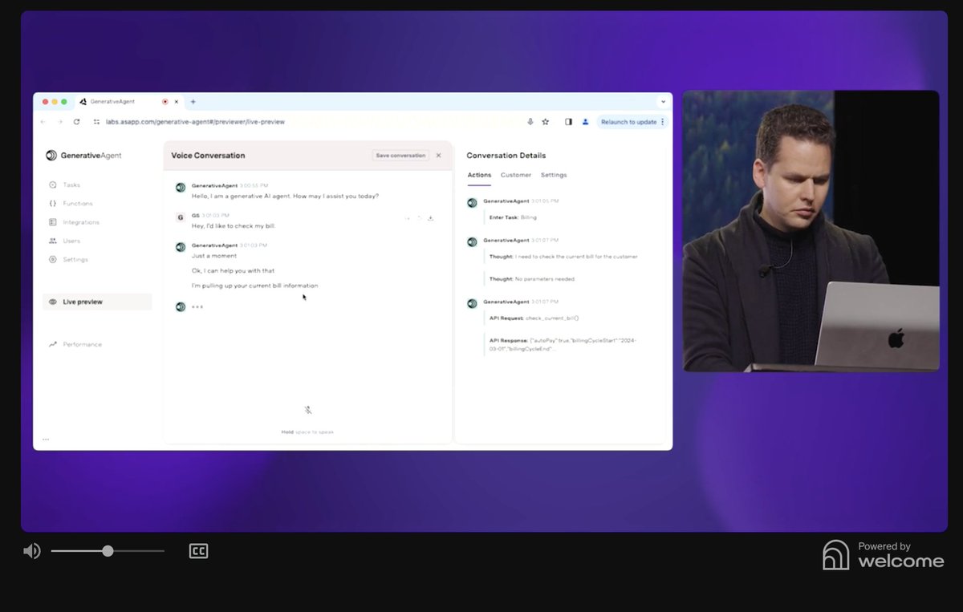Click the 'Hold space to speak' hint

pyautogui.click(x=307, y=432)
